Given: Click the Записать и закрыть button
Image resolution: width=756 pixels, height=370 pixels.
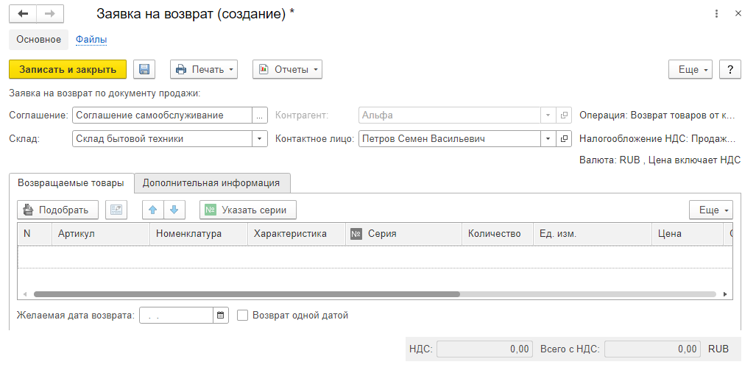Looking at the screenshot, I should [x=68, y=69].
